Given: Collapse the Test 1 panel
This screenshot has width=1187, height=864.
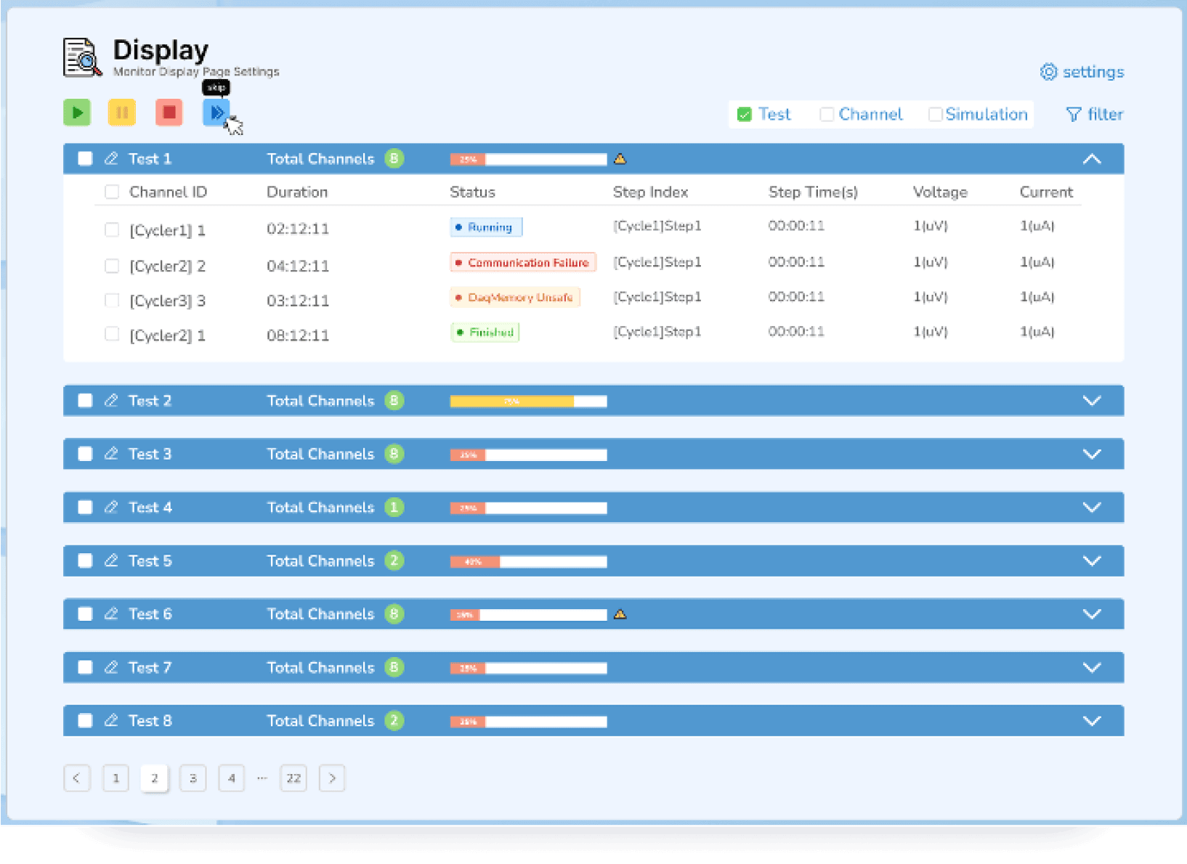Looking at the screenshot, I should click(x=1092, y=158).
